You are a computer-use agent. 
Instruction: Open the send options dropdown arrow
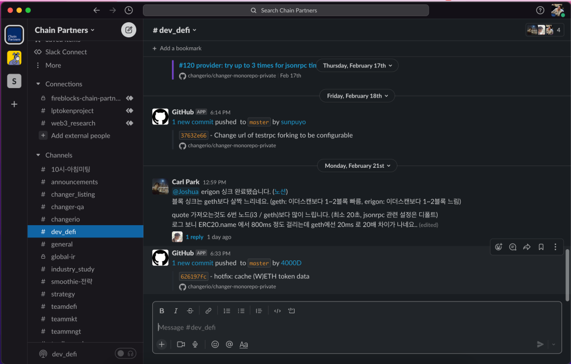554,344
